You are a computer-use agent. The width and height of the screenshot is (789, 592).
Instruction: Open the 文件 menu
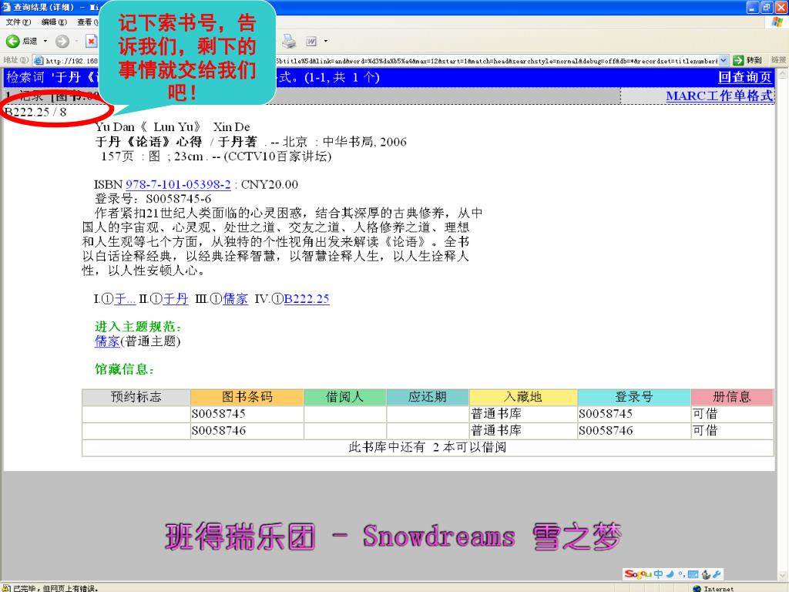pos(18,22)
